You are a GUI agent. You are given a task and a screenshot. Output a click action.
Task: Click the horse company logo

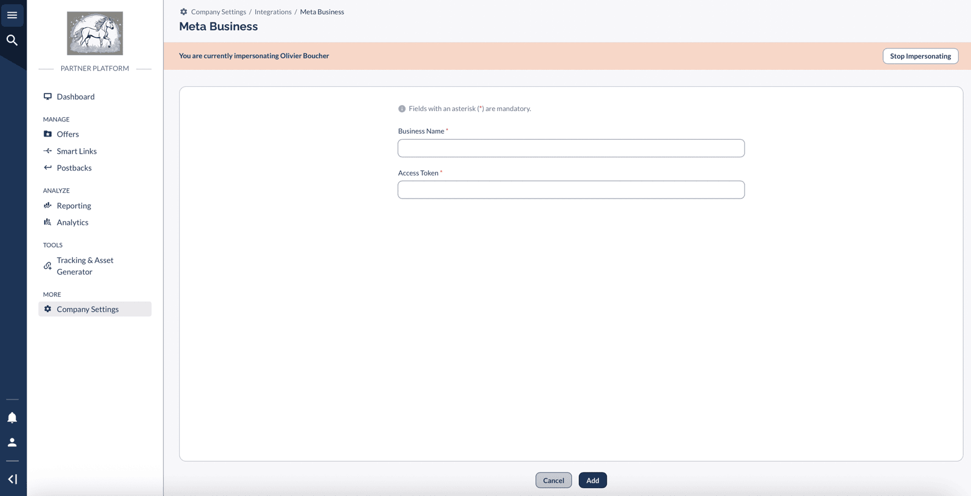click(x=95, y=33)
